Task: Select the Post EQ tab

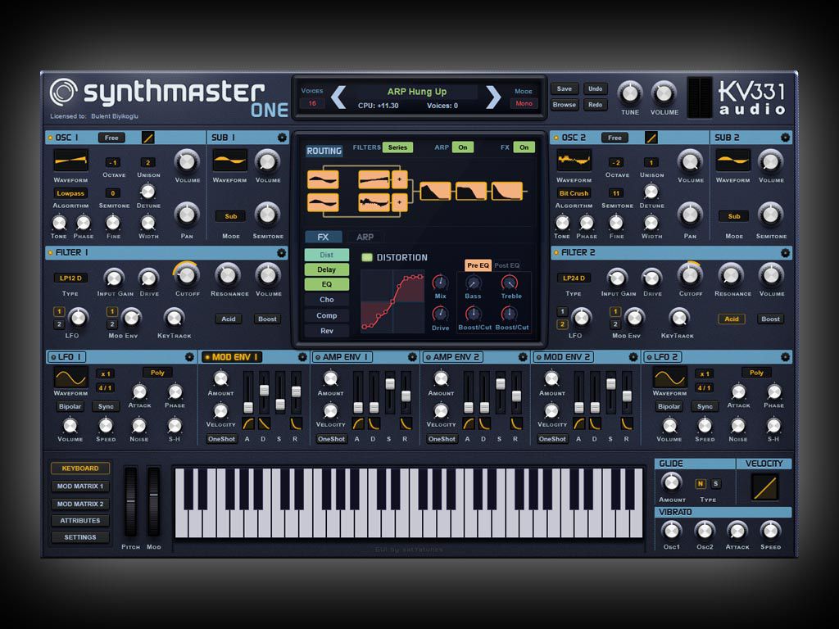Action: (x=506, y=265)
